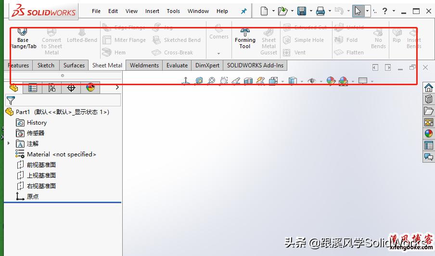Click the Edit Appearance color ball icon
This screenshot has height=256, width=435.
(331, 81)
